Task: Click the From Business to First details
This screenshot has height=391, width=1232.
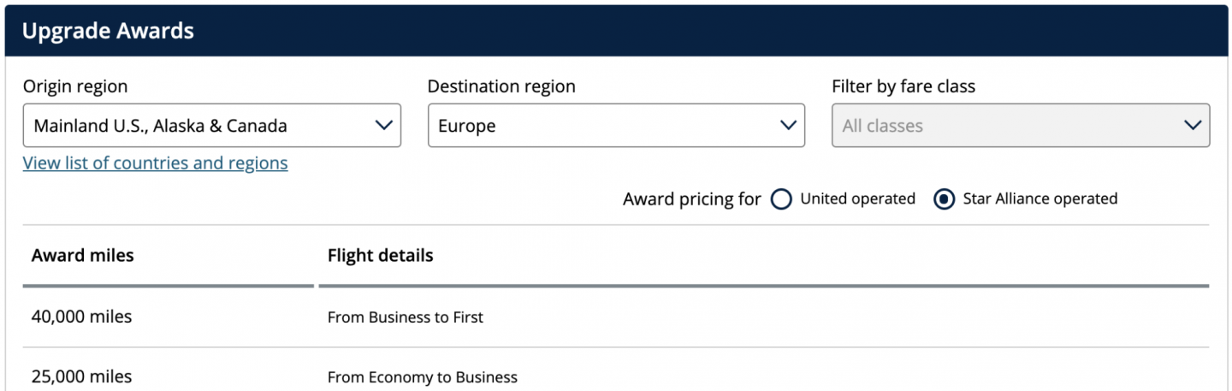Action: point(405,317)
